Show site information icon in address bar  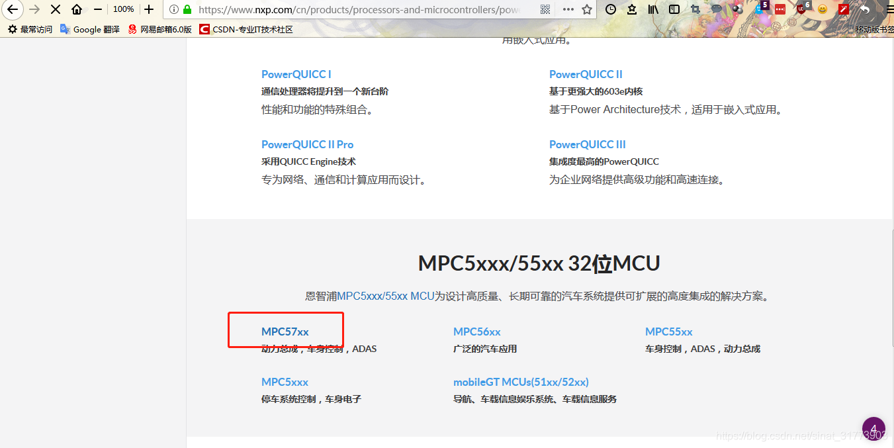[x=174, y=9]
